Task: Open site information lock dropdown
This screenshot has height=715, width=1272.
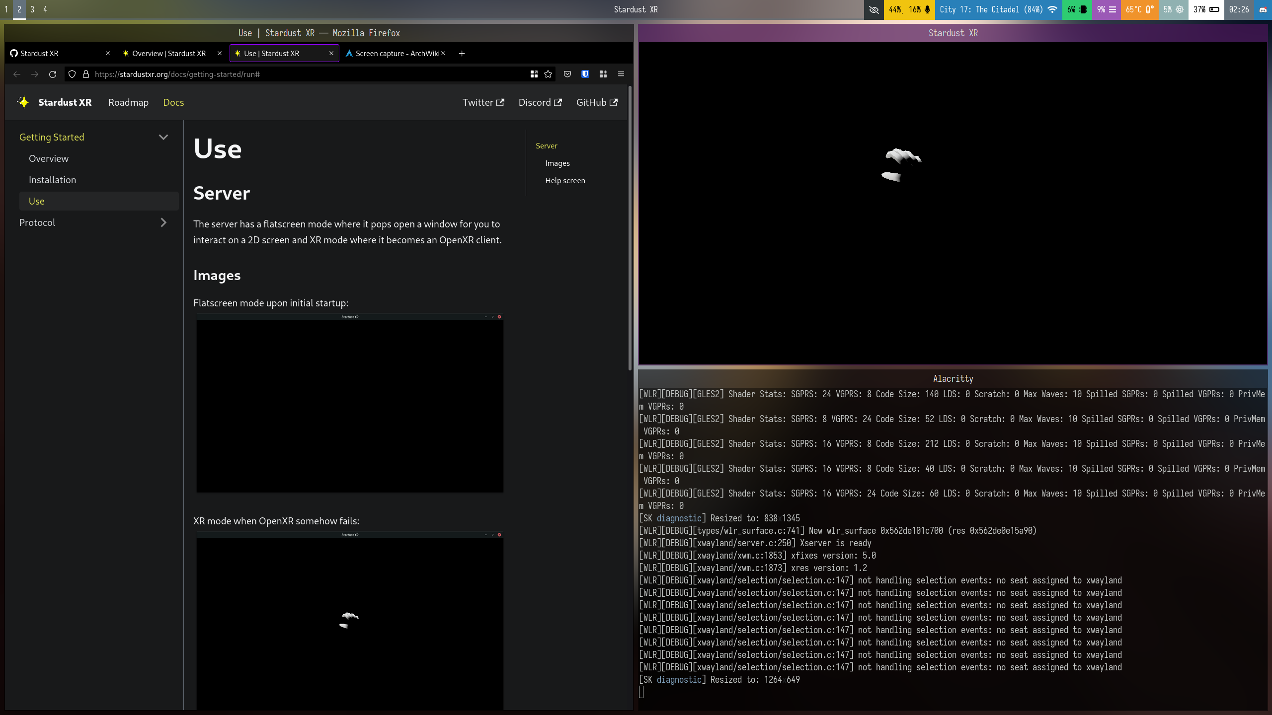Action: coord(86,74)
